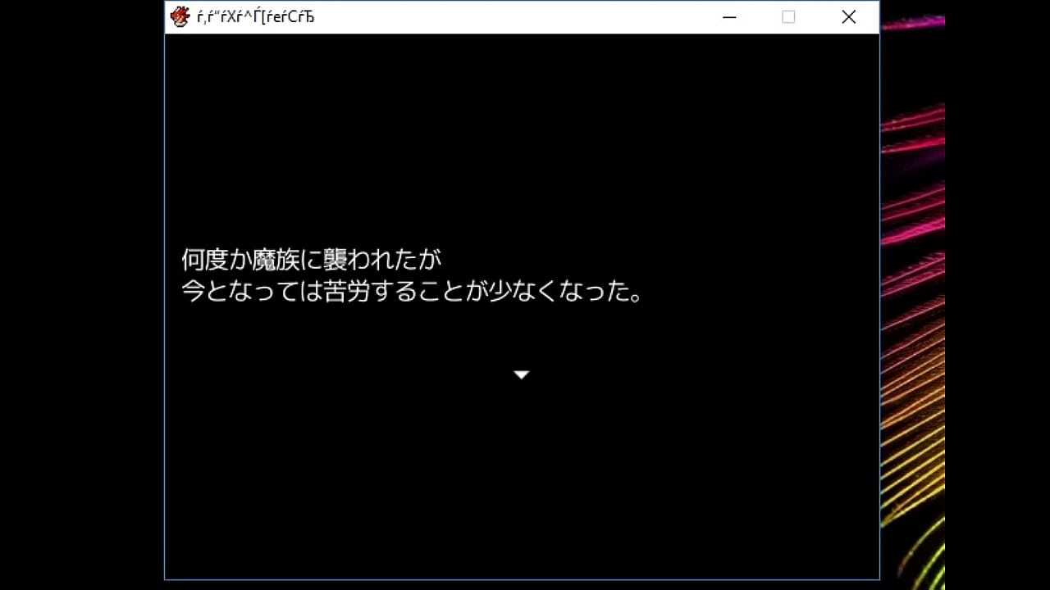Click the word 苦労 in the narration
1050x590 pixels.
[349, 292]
